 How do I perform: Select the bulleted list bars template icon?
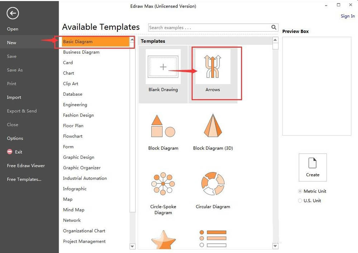[x=213, y=239]
